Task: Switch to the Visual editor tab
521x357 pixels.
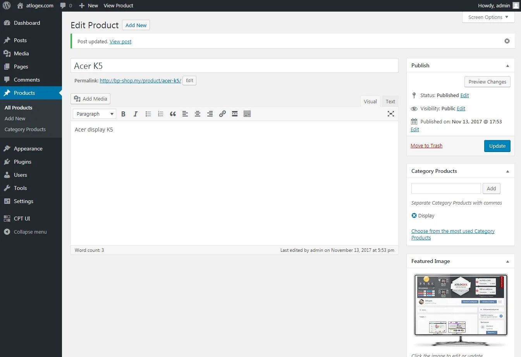Action: (370, 101)
